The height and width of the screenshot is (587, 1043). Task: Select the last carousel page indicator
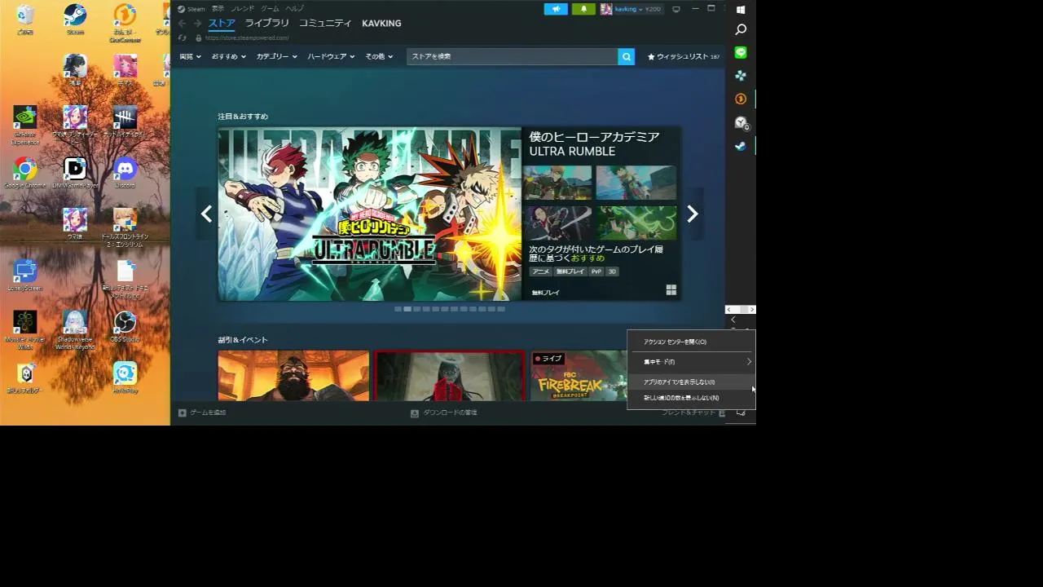click(x=501, y=309)
